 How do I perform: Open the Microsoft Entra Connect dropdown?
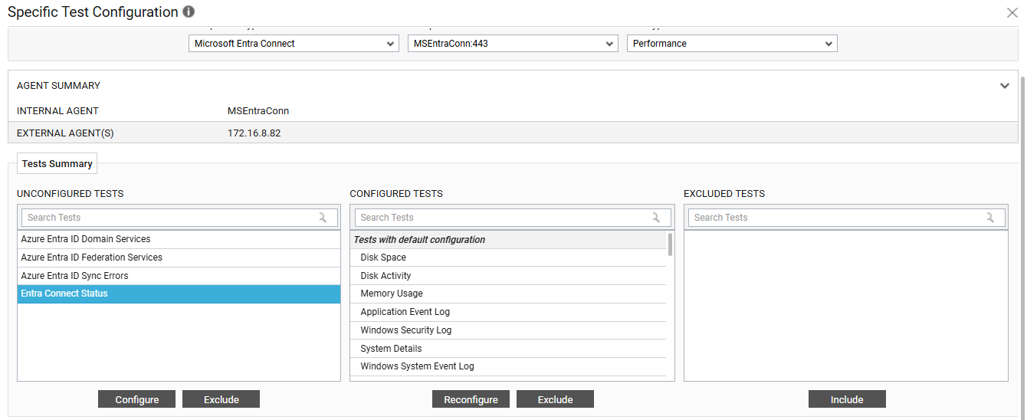294,44
